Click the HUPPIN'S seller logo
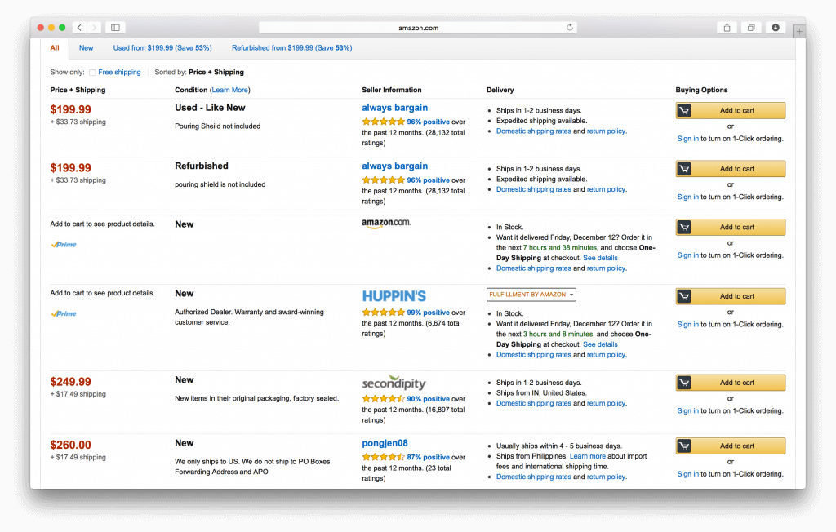Image resolution: width=836 pixels, height=532 pixels. (394, 296)
